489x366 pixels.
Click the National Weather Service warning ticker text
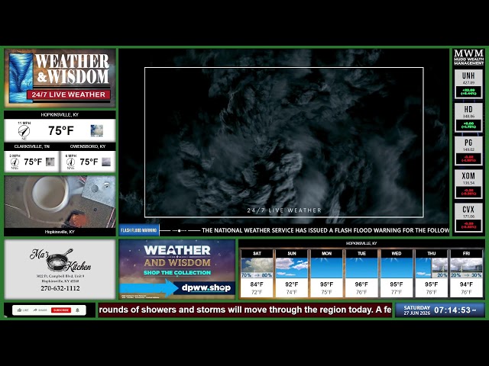click(325, 230)
